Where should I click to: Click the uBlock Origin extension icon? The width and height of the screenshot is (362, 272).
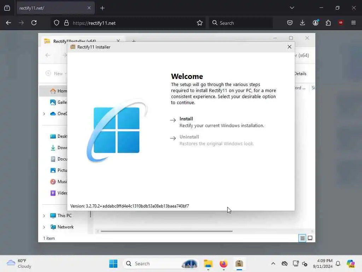coord(340,23)
